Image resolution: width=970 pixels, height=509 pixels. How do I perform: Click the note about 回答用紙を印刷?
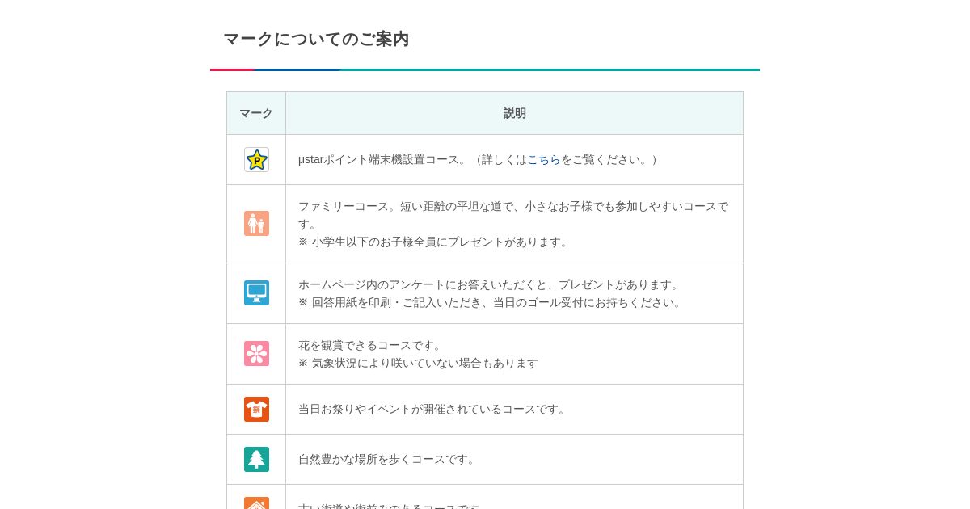[491, 302]
